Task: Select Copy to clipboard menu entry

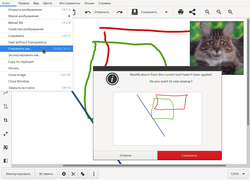Action: [37, 62]
